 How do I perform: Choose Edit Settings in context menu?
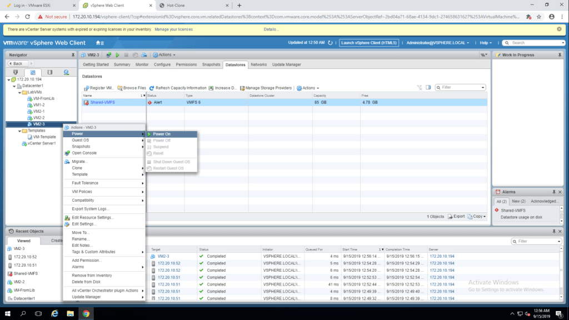coord(83,224)
